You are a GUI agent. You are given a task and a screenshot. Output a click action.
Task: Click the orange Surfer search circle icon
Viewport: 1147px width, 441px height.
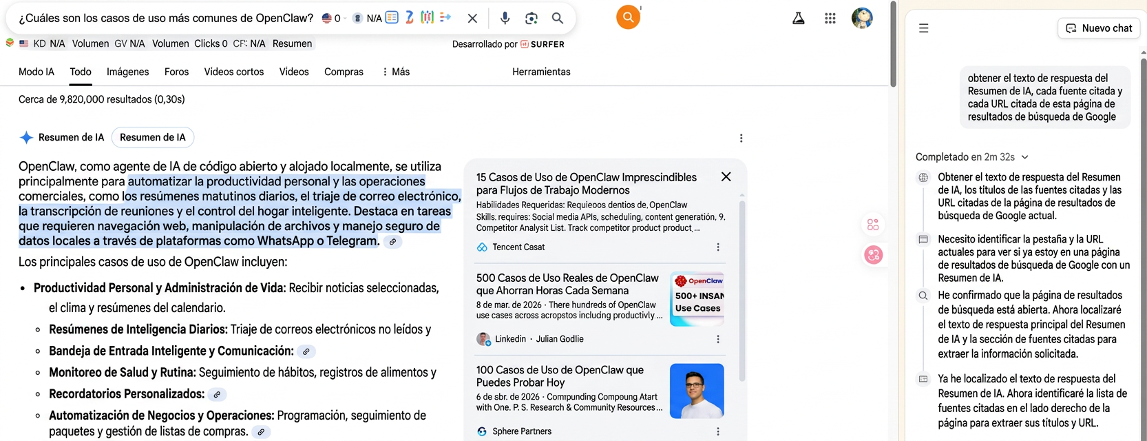[628, 17]
